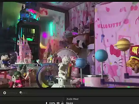Click the webcam preview canvas
This screenshot has width=139, height=104.
pos(69,45)
